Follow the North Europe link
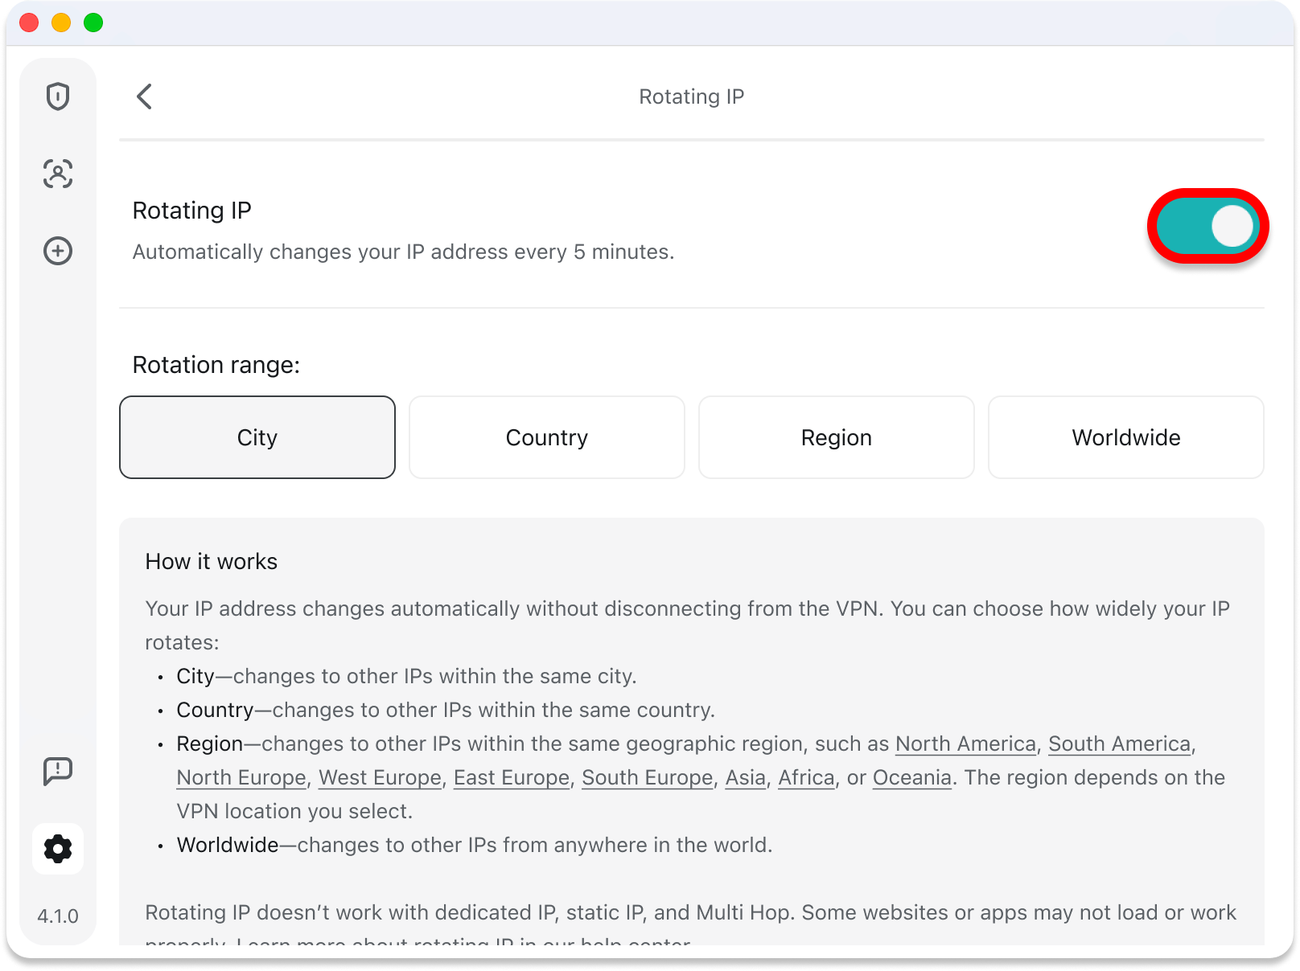The height and width of the screenshot is (971, 1300). coord(241,778)
